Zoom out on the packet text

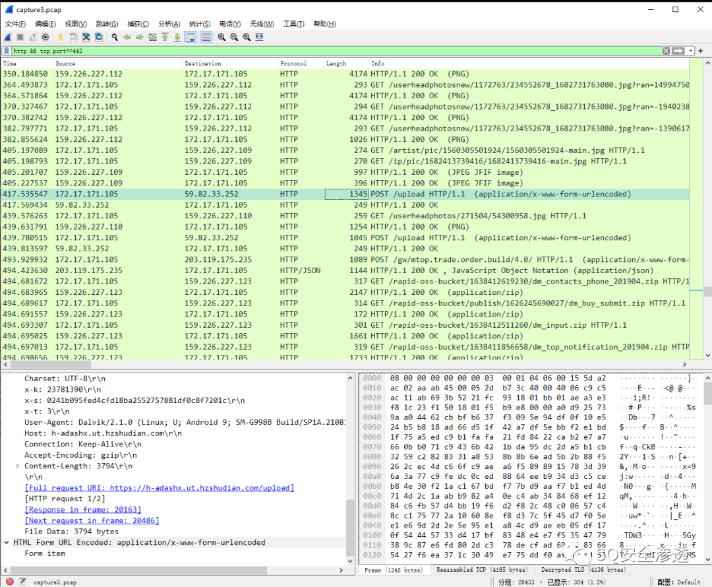click(234, 37)
